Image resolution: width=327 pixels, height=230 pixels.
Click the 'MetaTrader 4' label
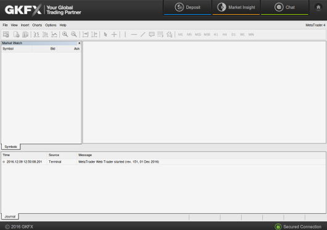click(315, 25)
